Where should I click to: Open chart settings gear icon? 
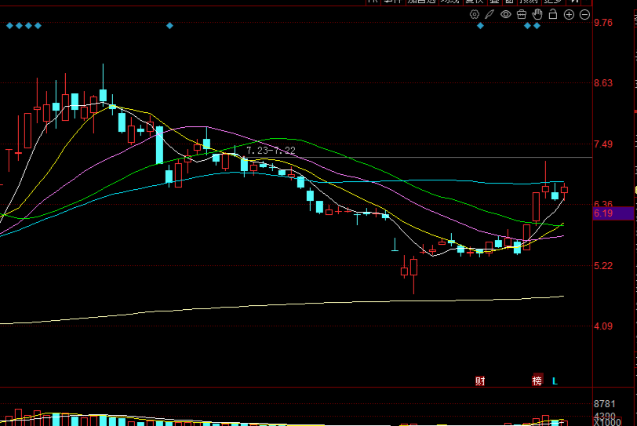click(x=474, y=15)
